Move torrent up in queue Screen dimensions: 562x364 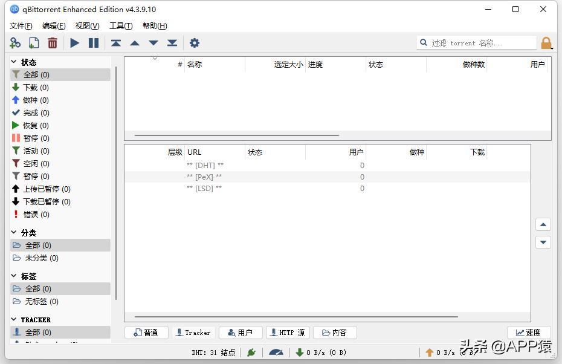pos(135,43)
